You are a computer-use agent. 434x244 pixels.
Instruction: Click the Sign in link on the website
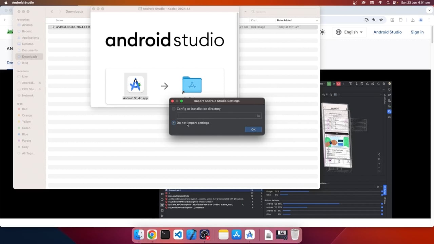(x=417, y=32)
